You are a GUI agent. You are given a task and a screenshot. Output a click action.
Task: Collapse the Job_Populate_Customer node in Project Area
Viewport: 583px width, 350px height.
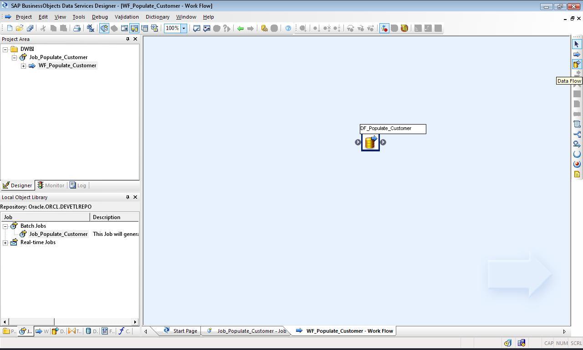15,57
